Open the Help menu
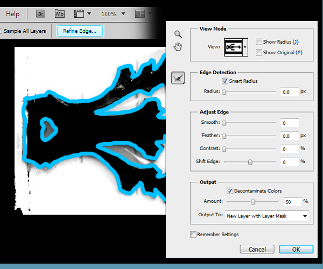Screen dimensions: 323x269 [12, 14]
